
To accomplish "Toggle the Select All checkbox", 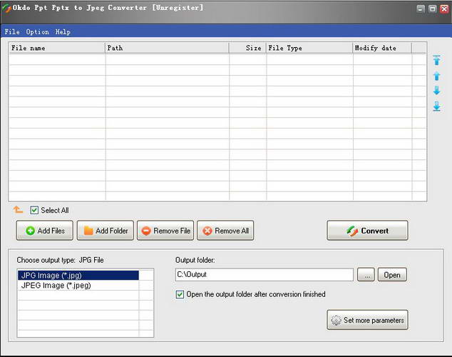I will (34, 210).
